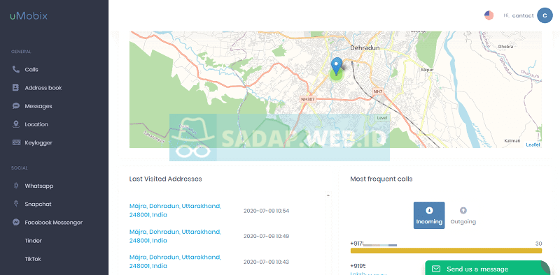Open the user avatar C menu
Screen dimensions: 560x275
tap(545, 15)
